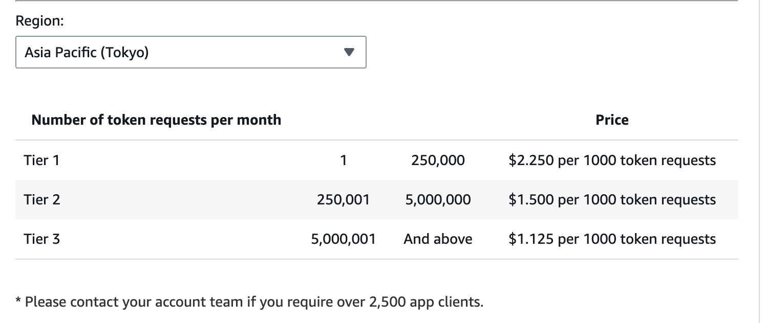Select the Tier 1 row label
The image size is (766, 323).
click(41, 160)
